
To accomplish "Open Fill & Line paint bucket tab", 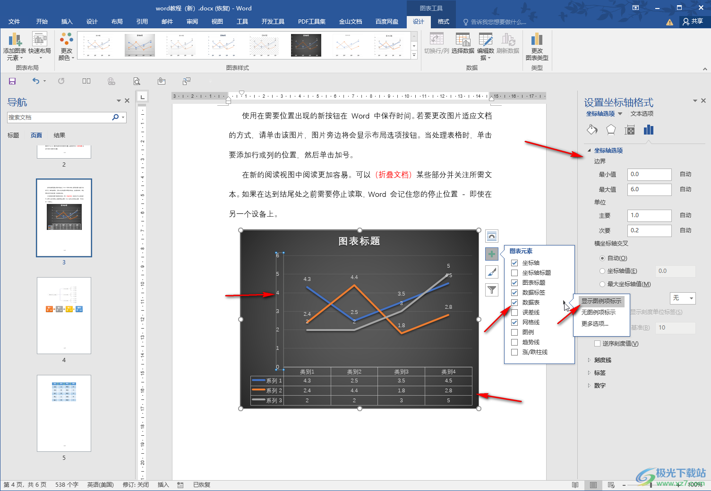I will click(592, 130).
